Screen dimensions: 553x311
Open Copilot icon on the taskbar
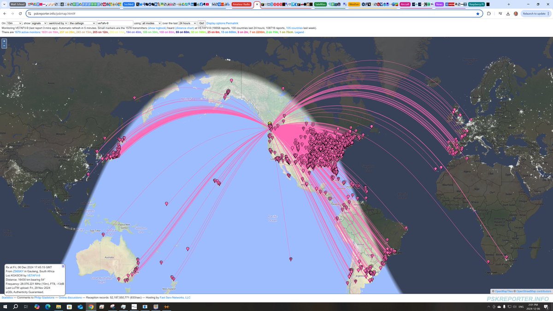coord(37,306)
